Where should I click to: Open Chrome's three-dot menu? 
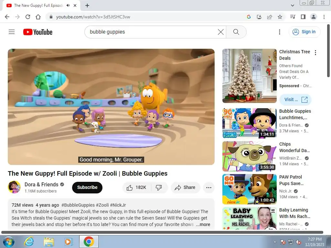[324, 17]
